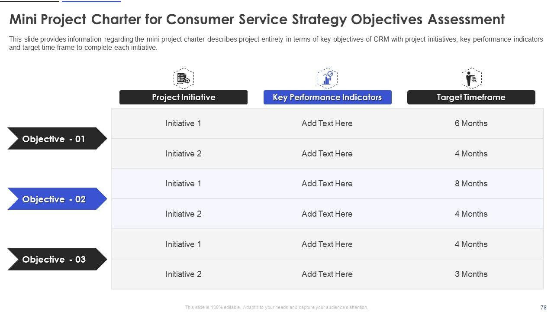Click the project checklist gear icon
554x312 pixels.
(184, 78)
